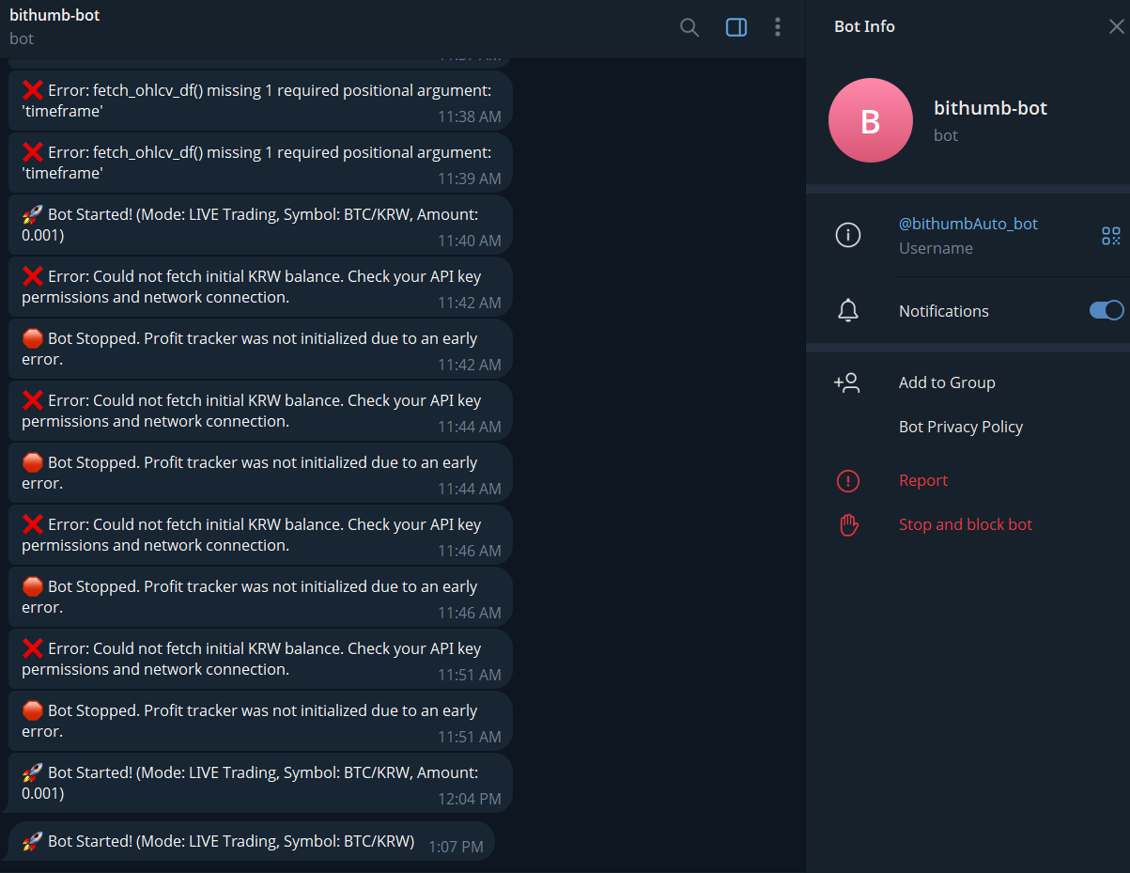Select Bot Stopped message from 11:44 AM
This screenshot has height=873, width=1130.
pyautogui.click(x=260, y=473)
